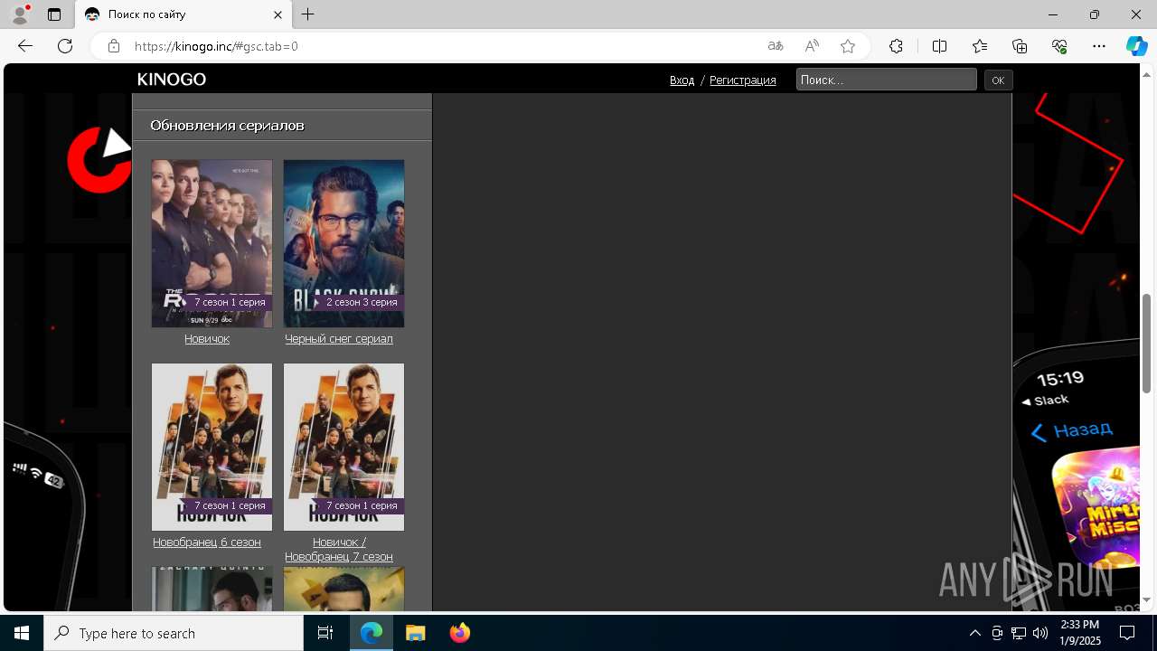The width and height of the screenshot is (1157, 651).
Task: Open volume control tray icon
Action: pyautogui.click(x=1040, y=633)
